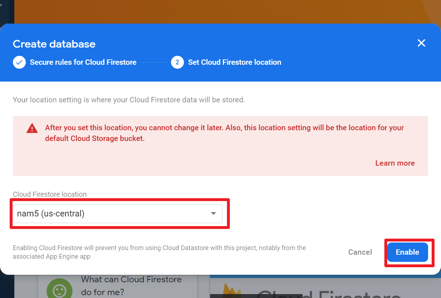Click the red warning triangle icon
441x298 pixels.
point(32,128)
